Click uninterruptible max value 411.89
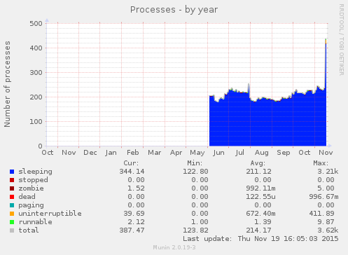The width and height of the screenshot is (348, 255). 321,214
